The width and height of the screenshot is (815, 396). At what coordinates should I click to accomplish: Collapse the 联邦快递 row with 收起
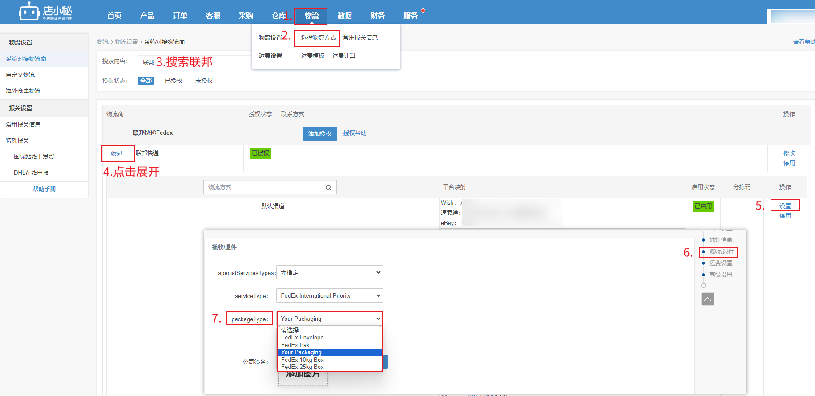coord(115,154)
